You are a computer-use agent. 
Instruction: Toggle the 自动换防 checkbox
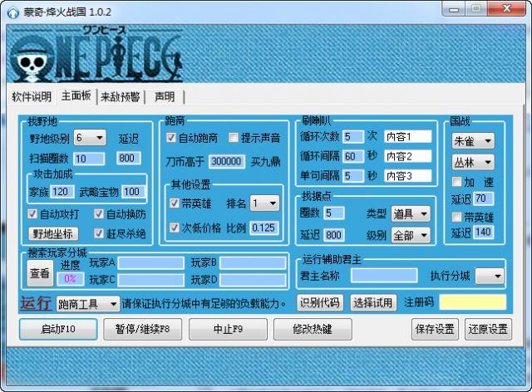99,214
